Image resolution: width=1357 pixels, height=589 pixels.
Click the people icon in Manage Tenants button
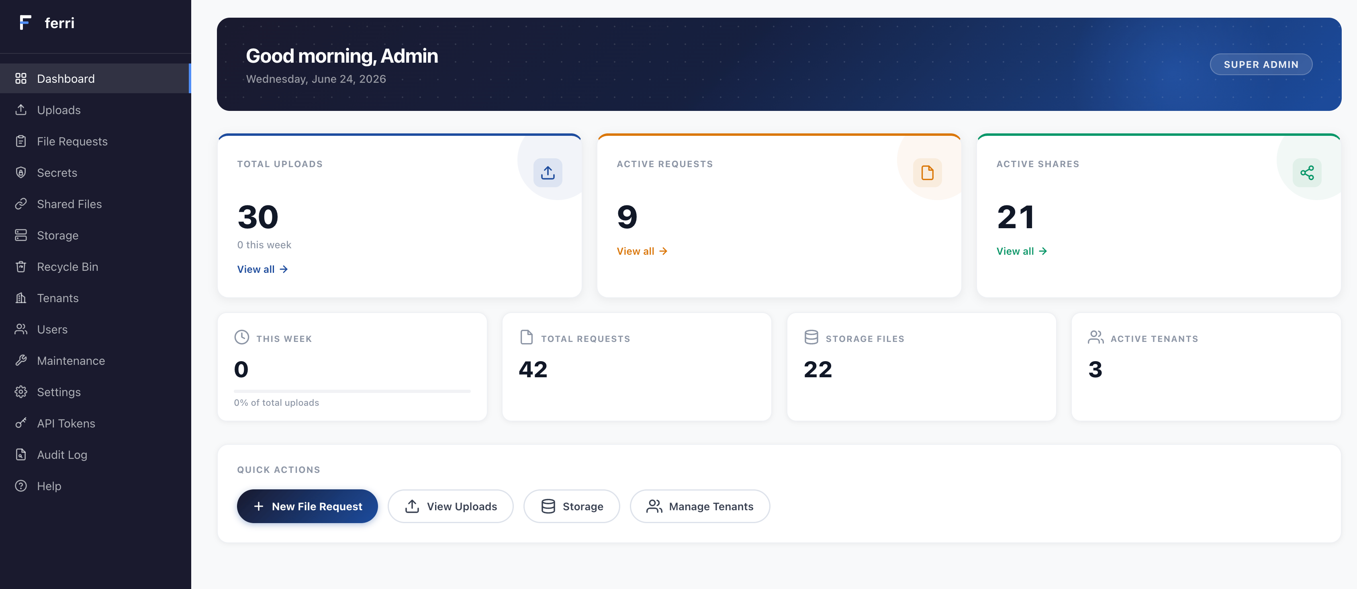pyautogui.click(x=654, y=506)
